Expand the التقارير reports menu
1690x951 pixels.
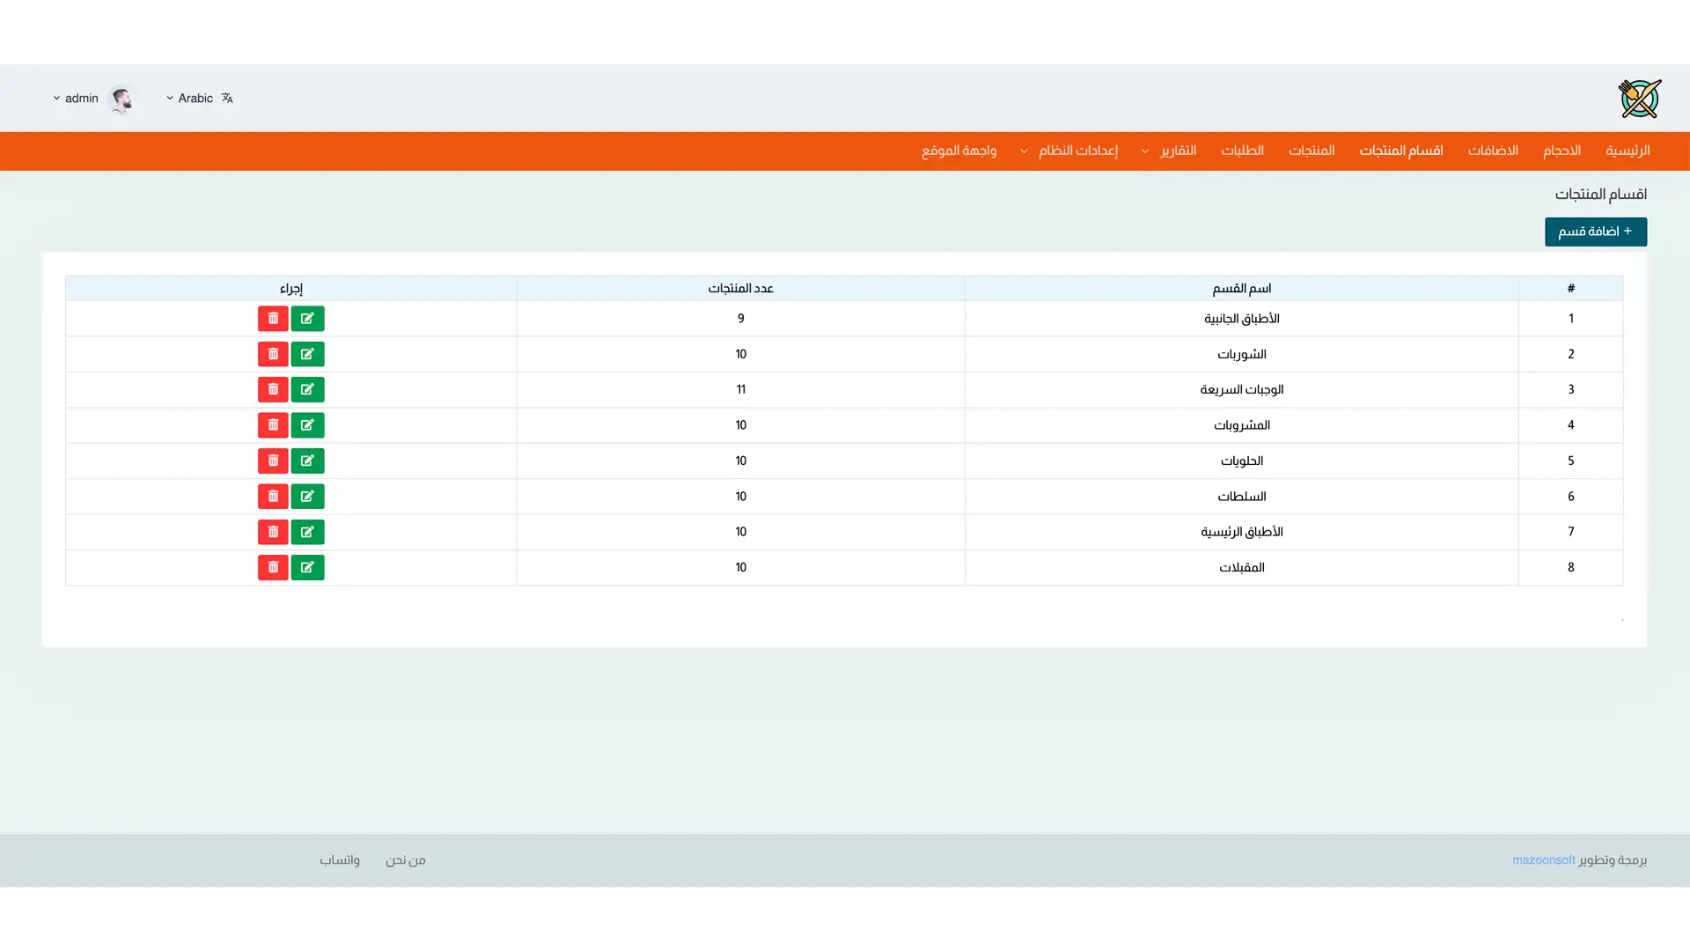point(1169,151)
